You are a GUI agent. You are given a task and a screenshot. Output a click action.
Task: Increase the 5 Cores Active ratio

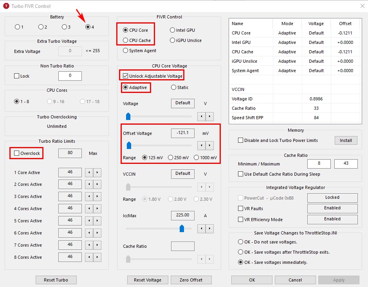[97, 221]
